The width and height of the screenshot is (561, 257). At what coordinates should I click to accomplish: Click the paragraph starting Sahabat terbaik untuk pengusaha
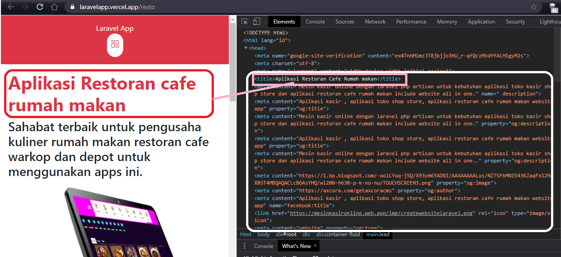coord(109,149)
